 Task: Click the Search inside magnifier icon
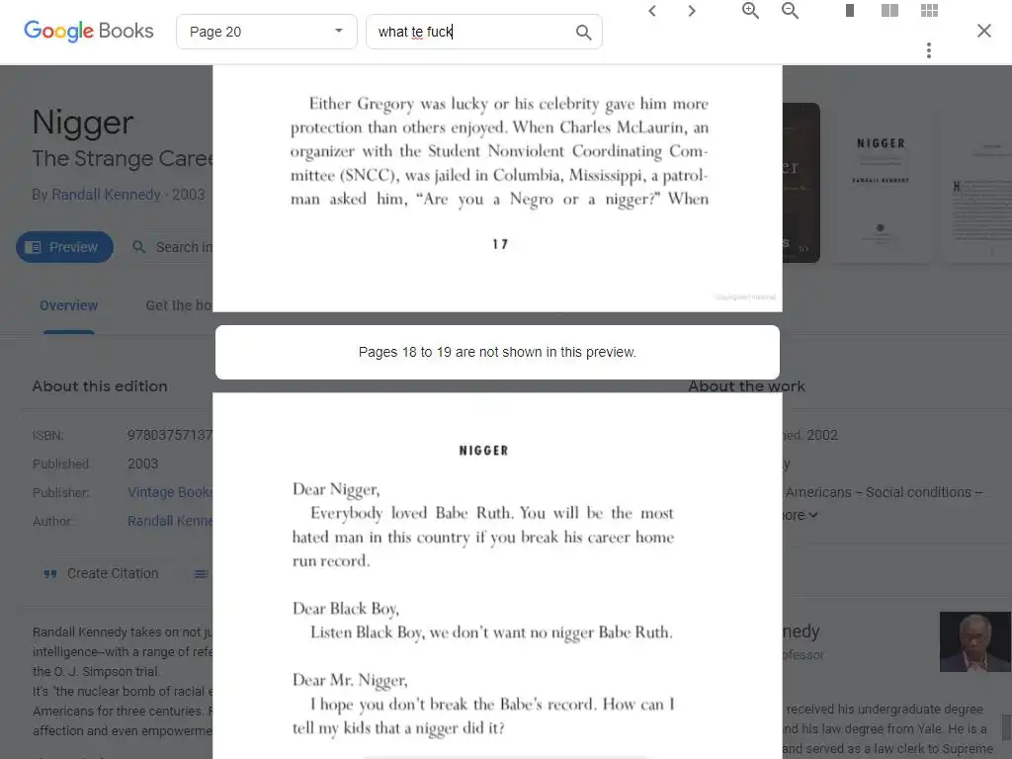pyautogui.click(x=138, y=247)
